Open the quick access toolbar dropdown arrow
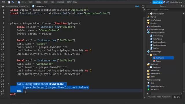Image resolution: width=185 pixels, height=104 pixels. click(x=25, y=2)
